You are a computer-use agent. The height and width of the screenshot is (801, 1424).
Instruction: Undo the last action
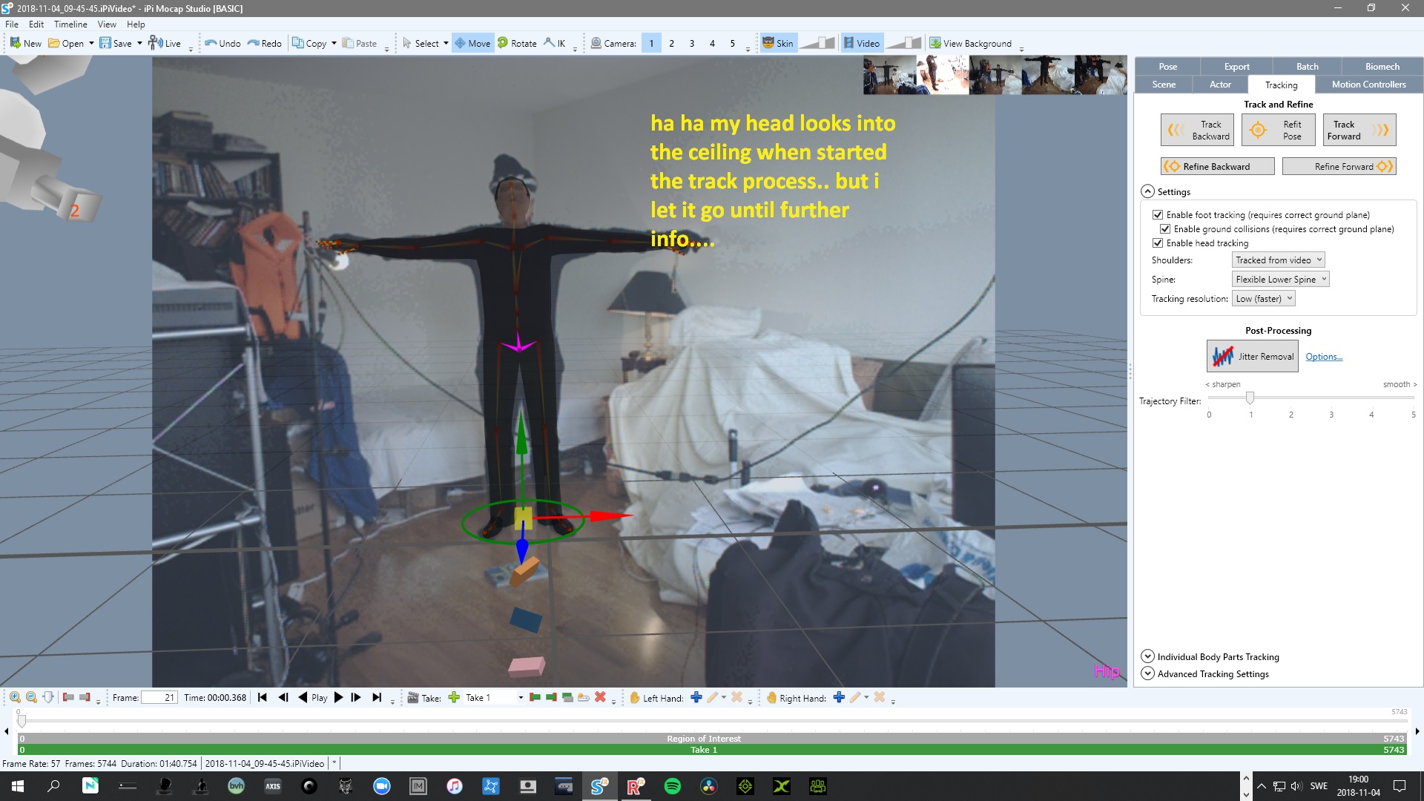[222, 43]
